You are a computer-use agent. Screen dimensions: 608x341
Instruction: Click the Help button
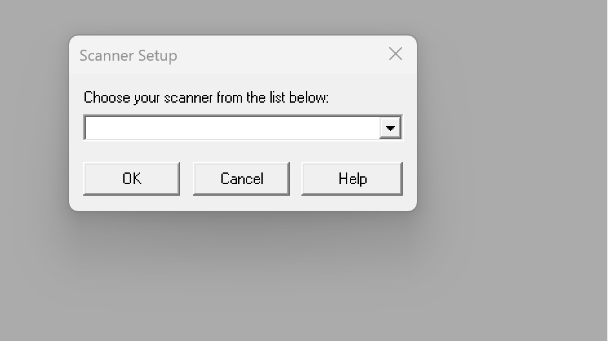point(352,178)
